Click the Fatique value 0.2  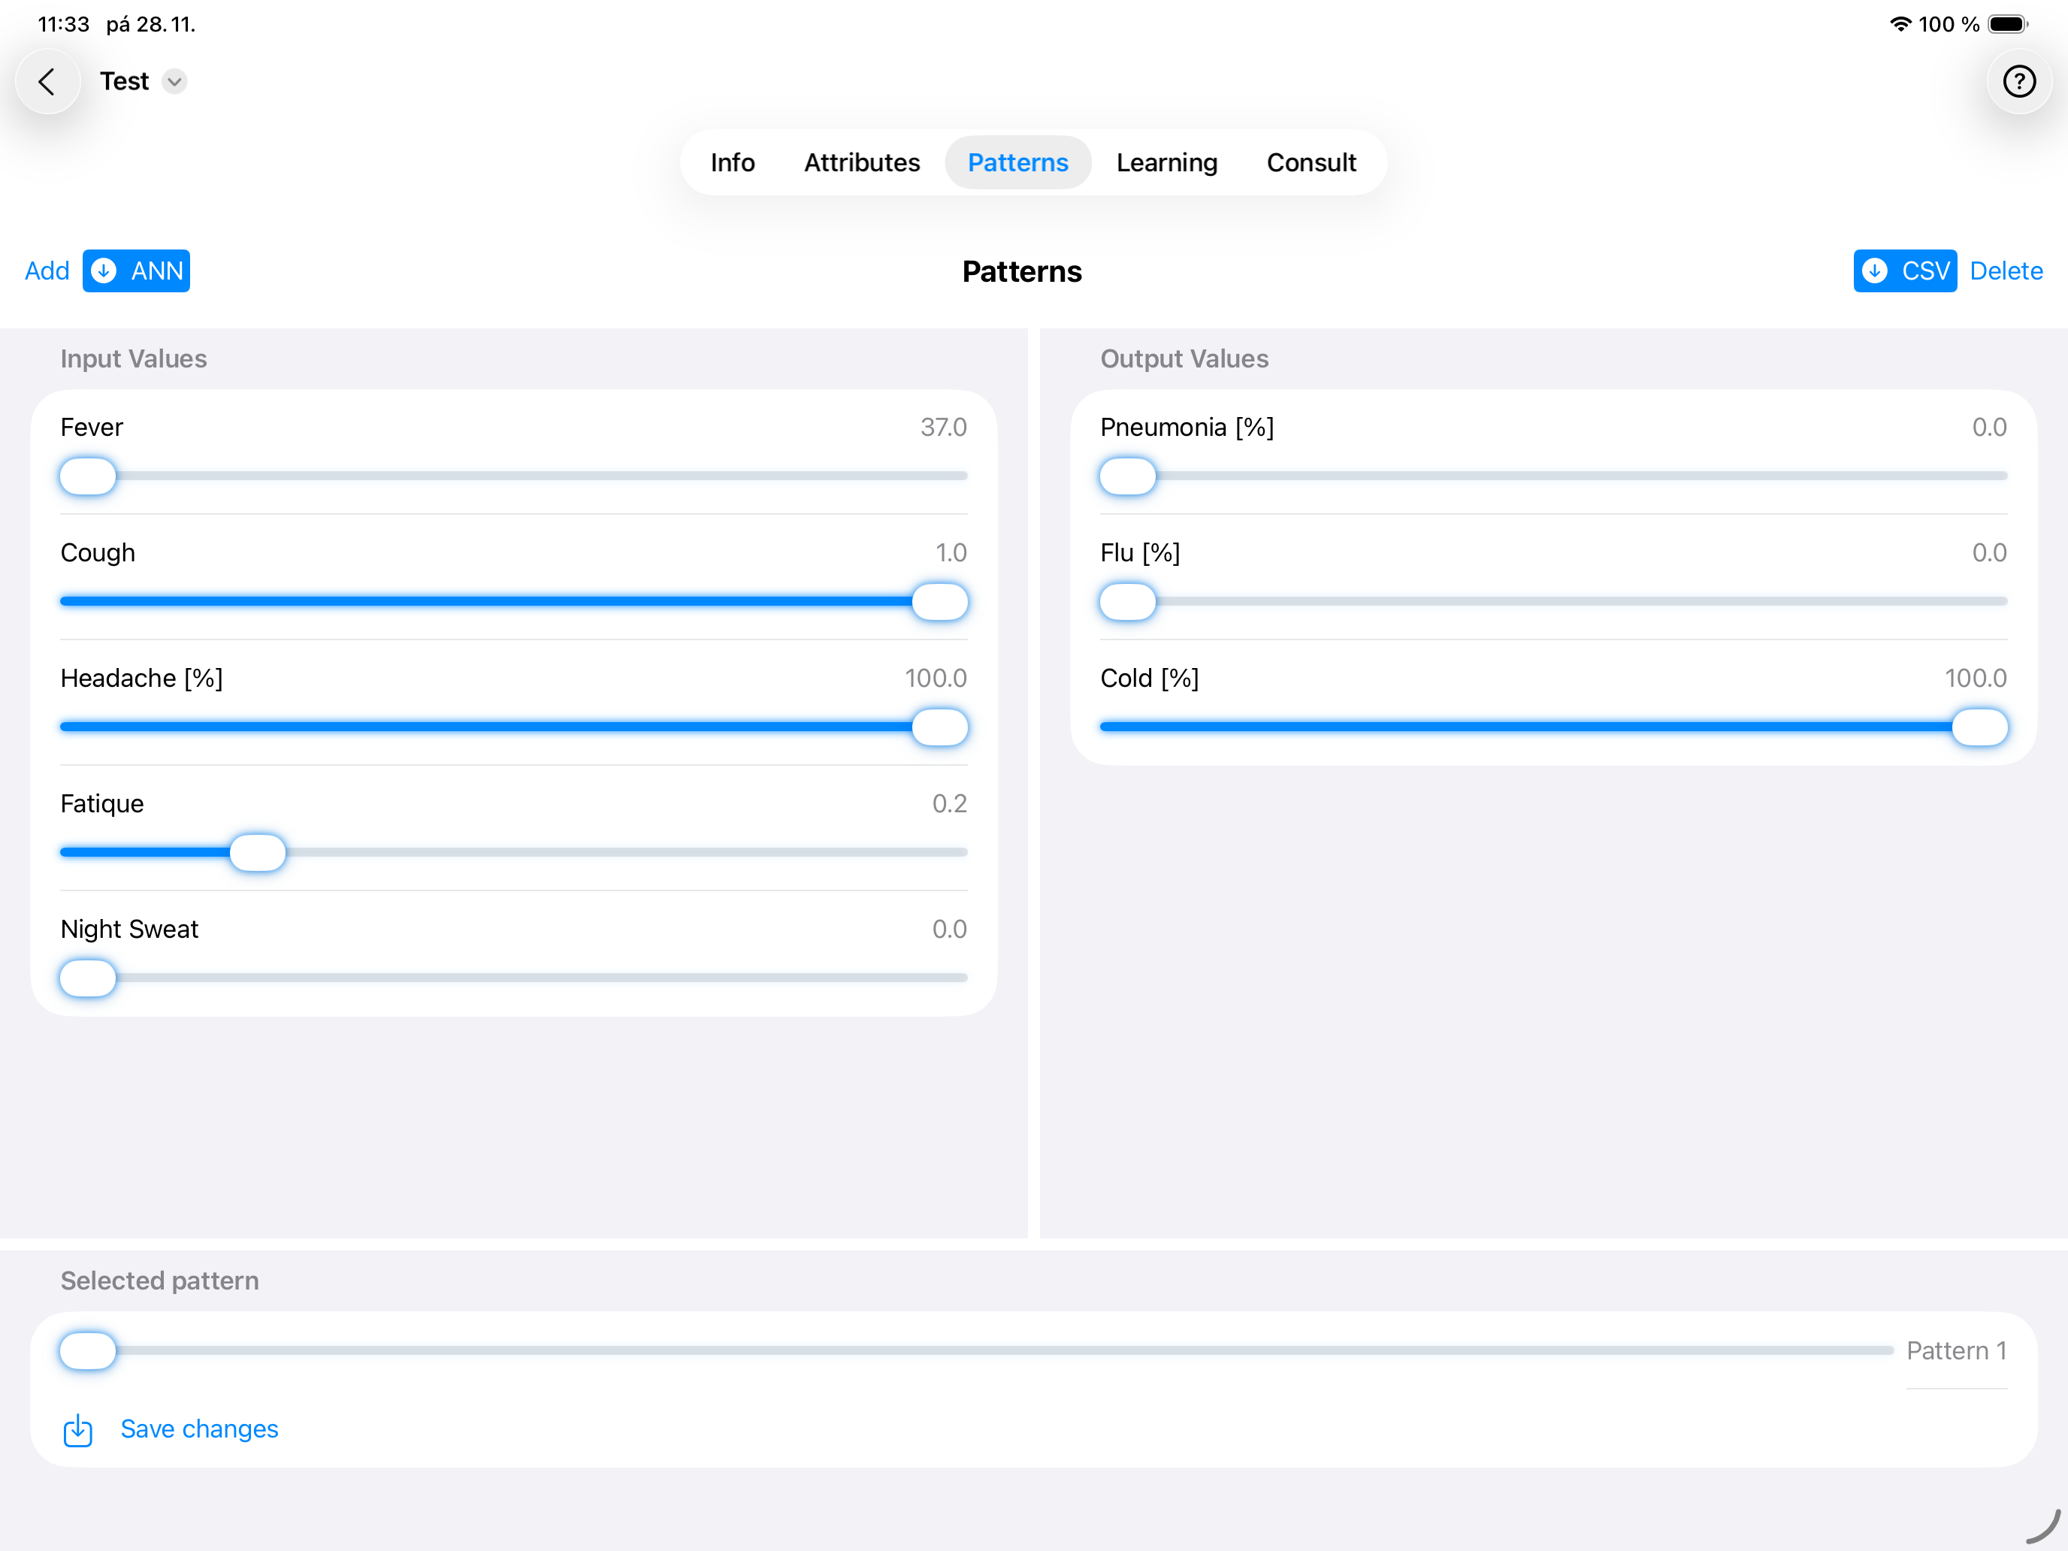point(949,804)
